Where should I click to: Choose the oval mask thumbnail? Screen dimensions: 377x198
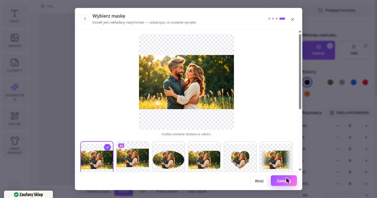click(168, 157)
